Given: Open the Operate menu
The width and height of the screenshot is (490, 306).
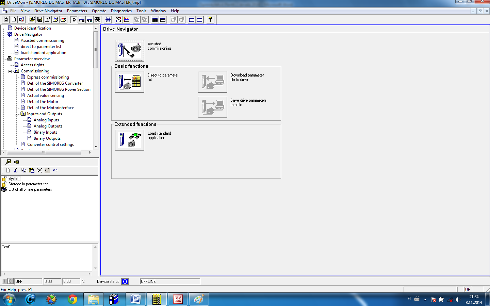Looking at the screenshot, I should pyautogui.click(x=99, y=11).
